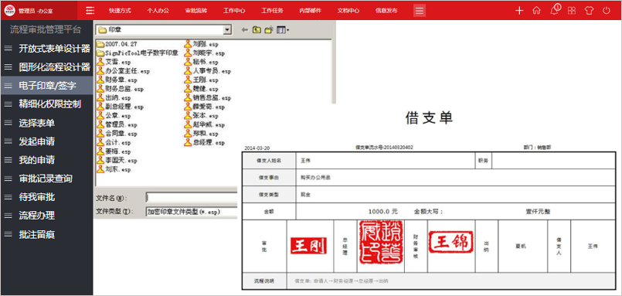Select file 刘晓宇.esp
Screen dimensions: 622x296
click(204, 53)
